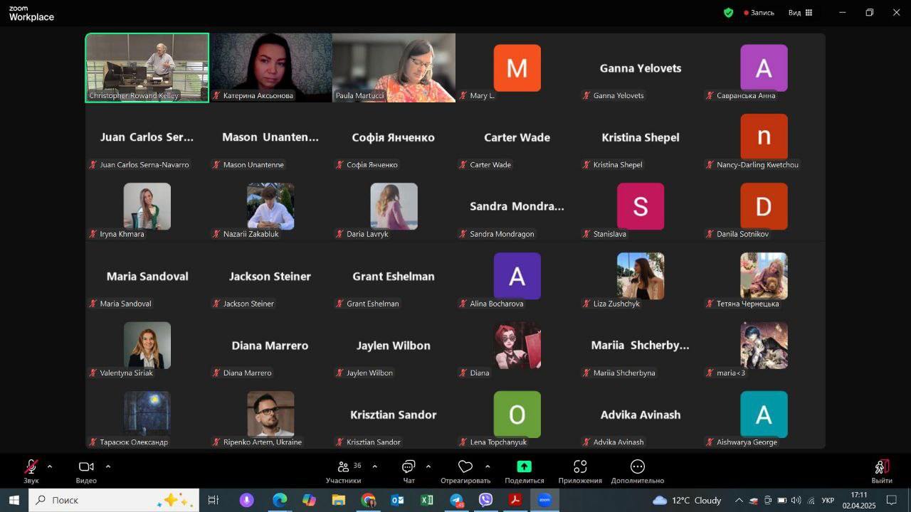Click the green encryption shield icon
911x512 pixels.
click(x=728, y=13)
